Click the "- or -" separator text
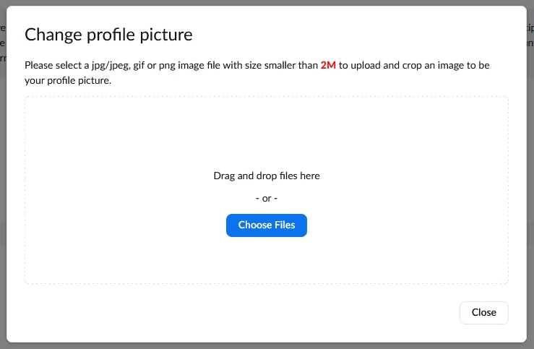The width and height of the screenshot is (534, 349). [266, 198]
